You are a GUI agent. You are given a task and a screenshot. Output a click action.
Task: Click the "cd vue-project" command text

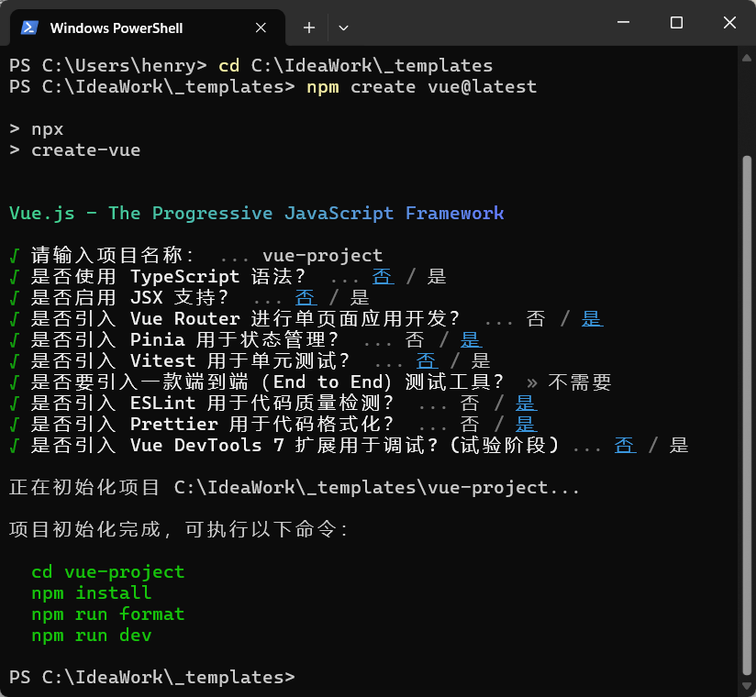107,572
